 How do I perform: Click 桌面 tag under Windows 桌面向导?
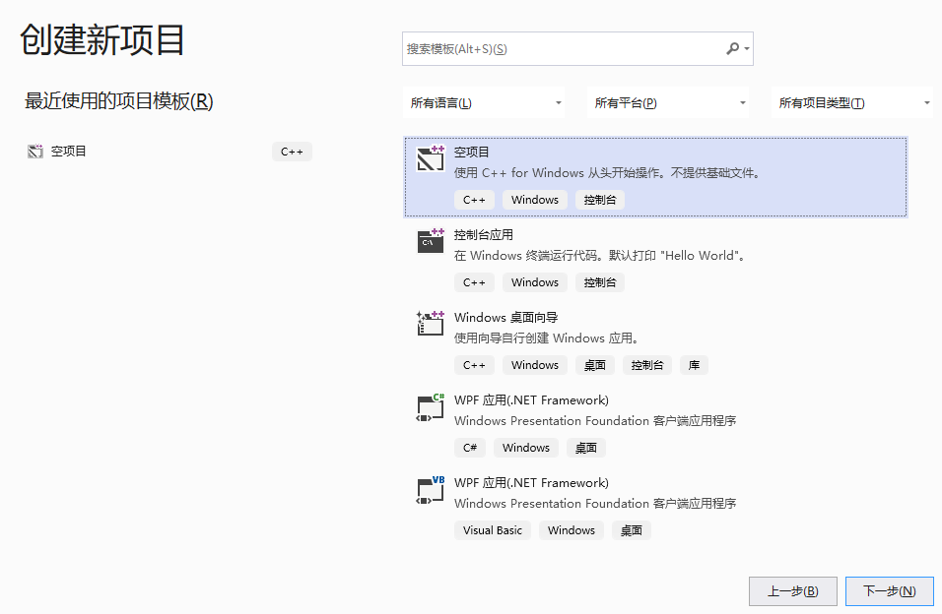click(x=595, y=365)
